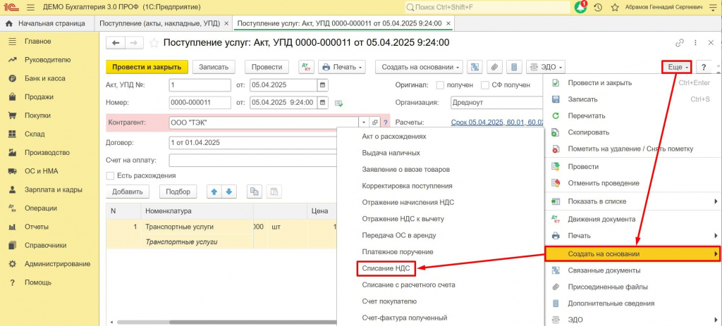This screenshot has height=326, width=722.
Task: Click the search field Поиск Ctrl+Shift+F
Action: tap(487, 7)
